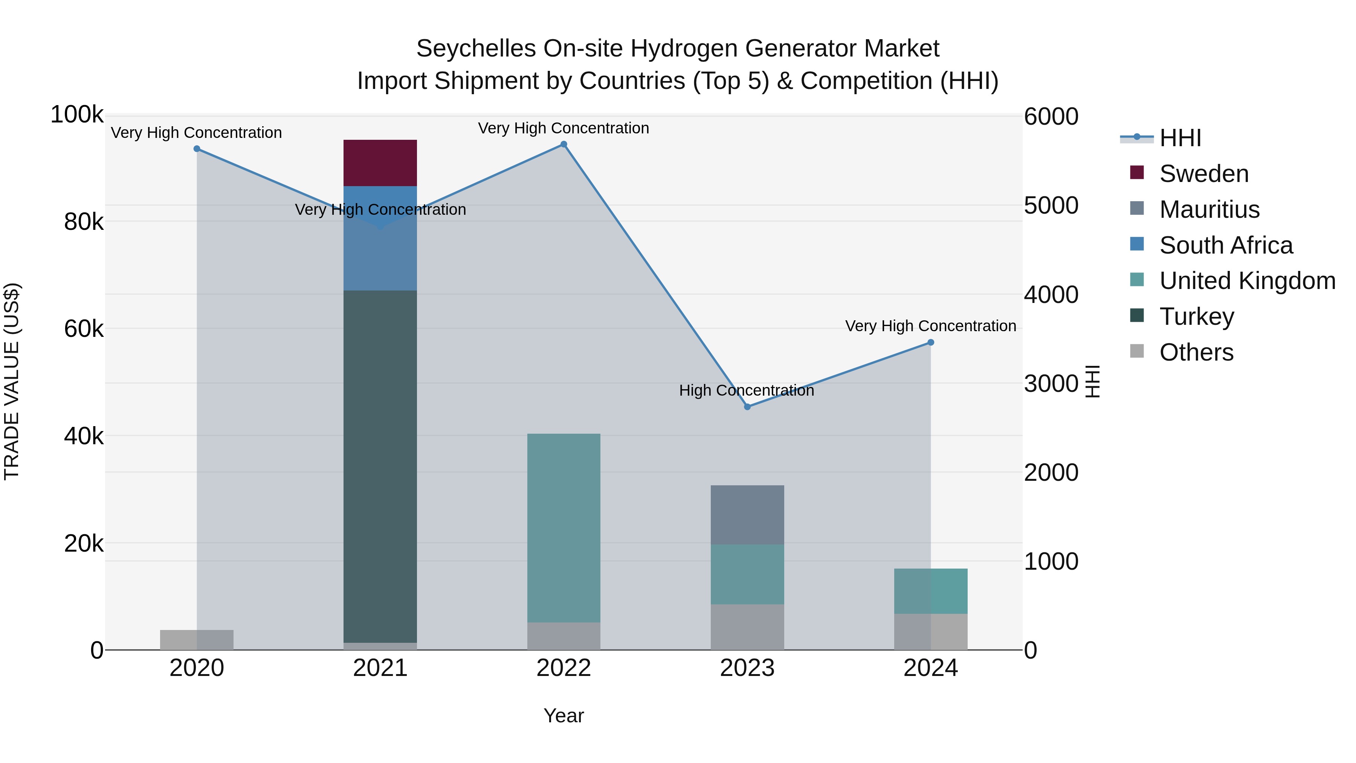1356x763 pixels.
Task: Click the Others bar segment in 2023
Action: [747, 627]
